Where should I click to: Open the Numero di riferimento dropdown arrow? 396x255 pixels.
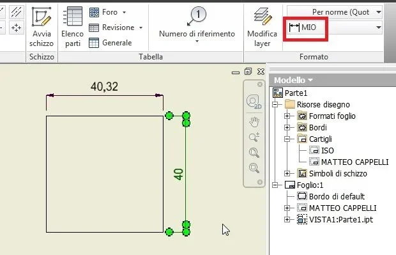click(197, 41)
